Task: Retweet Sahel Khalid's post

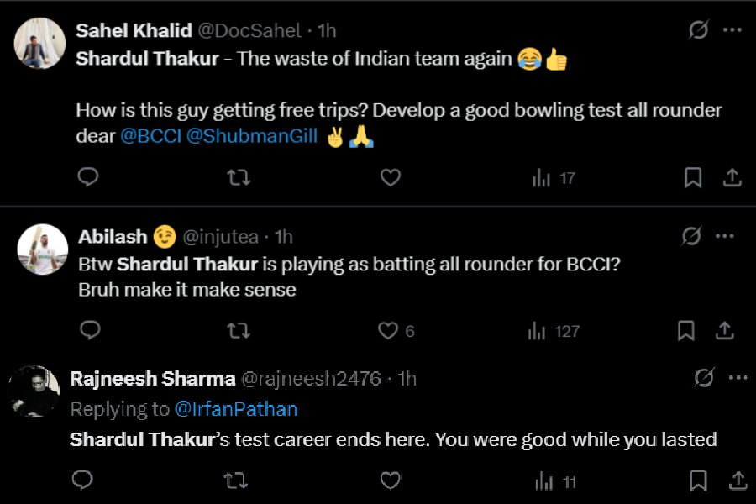Action: (239, 177)
